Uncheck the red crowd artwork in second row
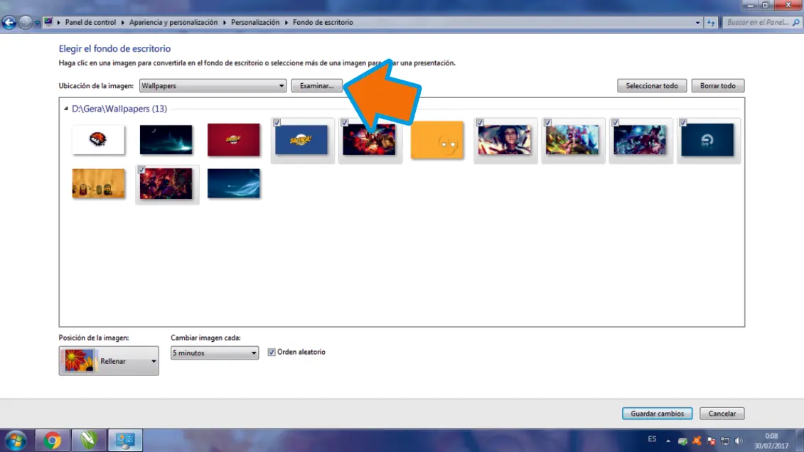This screenshot has width=804, height=452. click(x=141, y=170)
